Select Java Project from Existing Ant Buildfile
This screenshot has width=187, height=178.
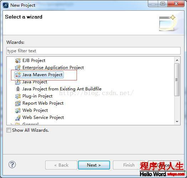62,89
